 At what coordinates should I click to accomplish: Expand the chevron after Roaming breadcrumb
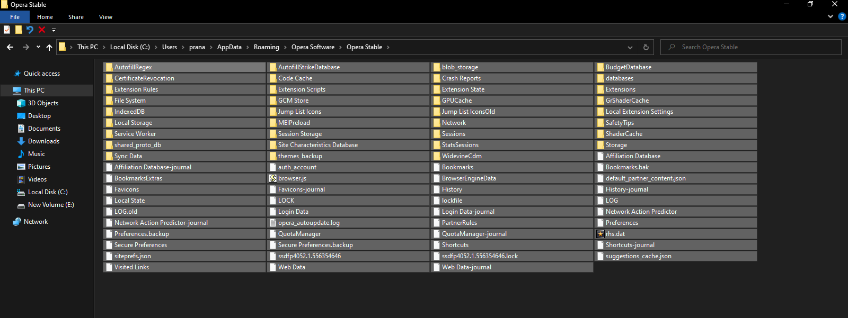286,47
